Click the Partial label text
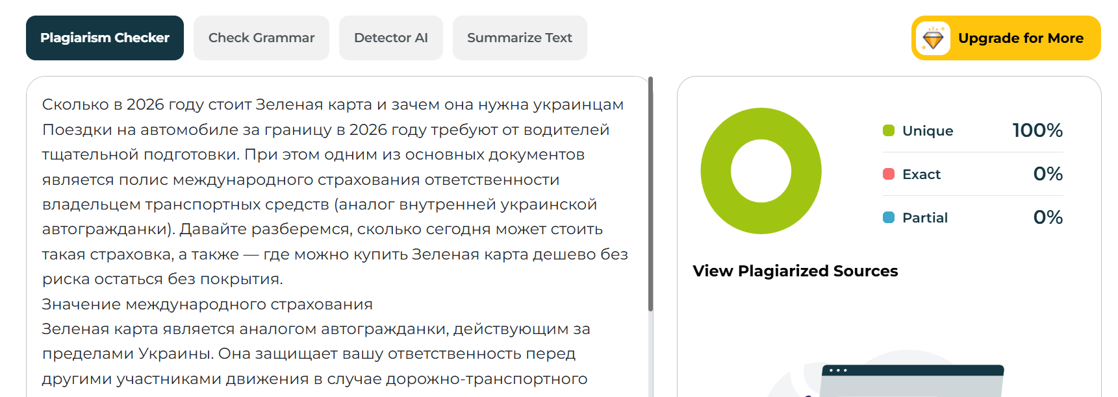Screen dimensions: 1118x397 pyautogui.click(x=924, y=218)
